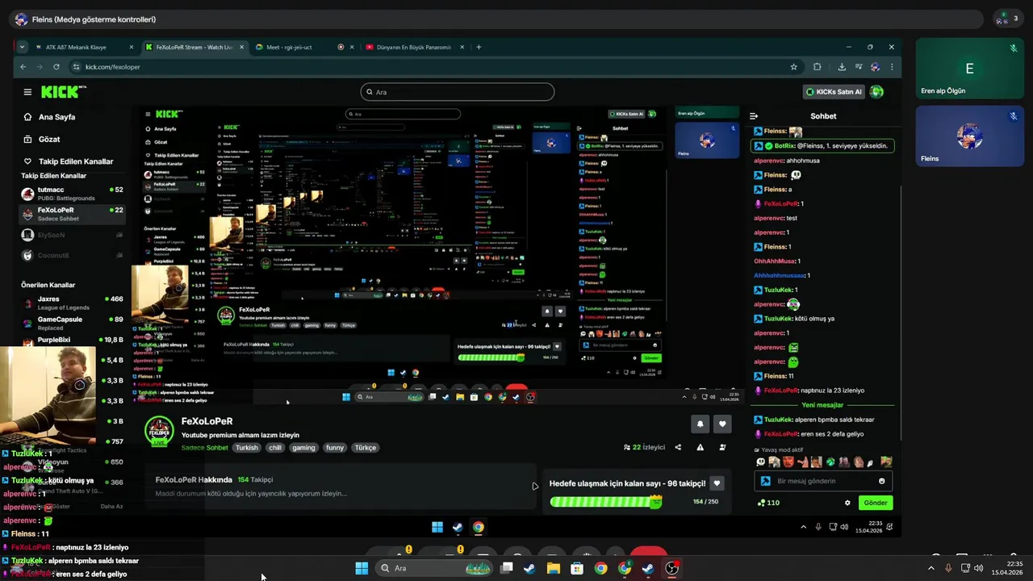Click the share icon next to 22 İzleyici
Viewport: 1033px width, 581px height.
click(678, 447)
